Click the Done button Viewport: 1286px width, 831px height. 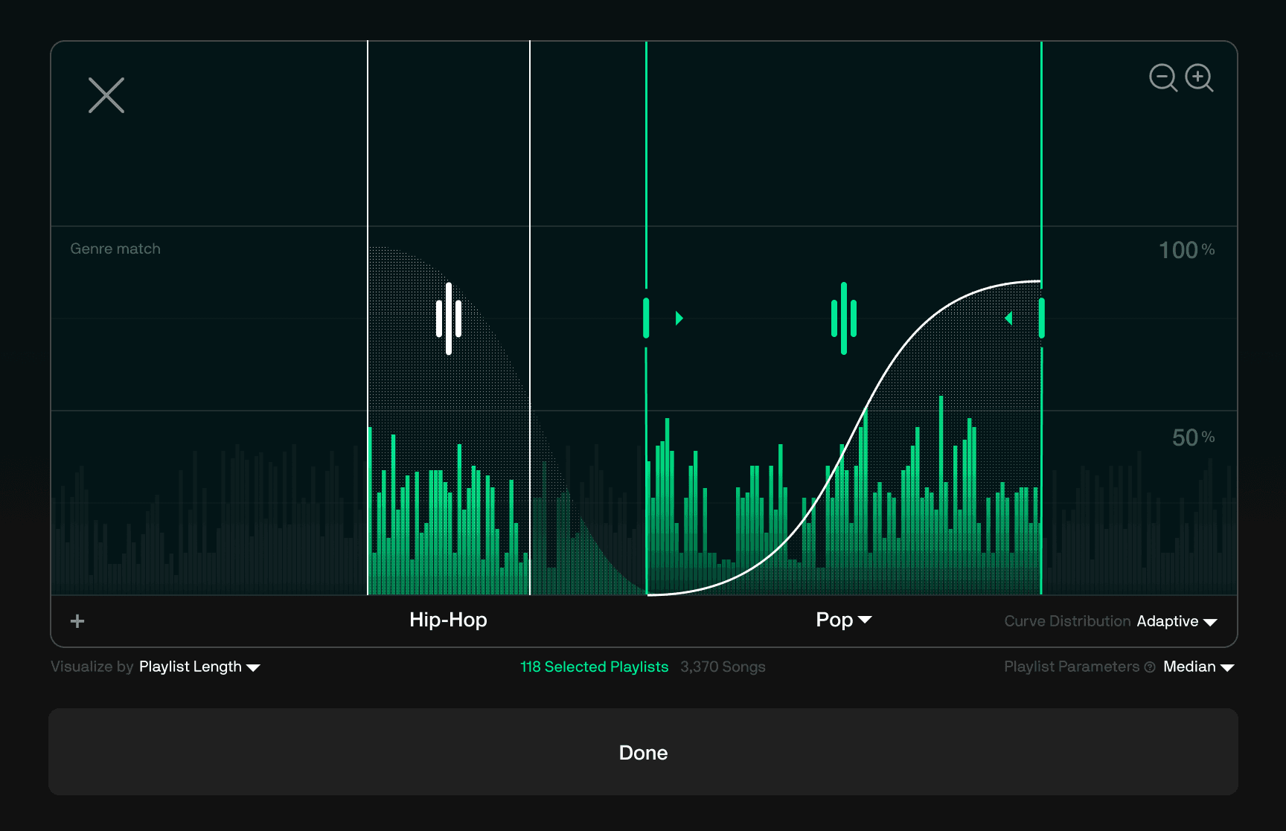pos(643,752)
